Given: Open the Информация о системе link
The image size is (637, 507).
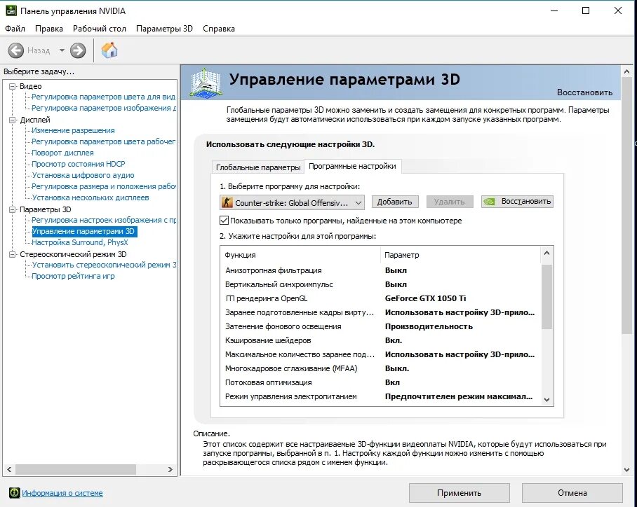Looking at the screenshot, I should pyautogui.click(x=62, y=493).
